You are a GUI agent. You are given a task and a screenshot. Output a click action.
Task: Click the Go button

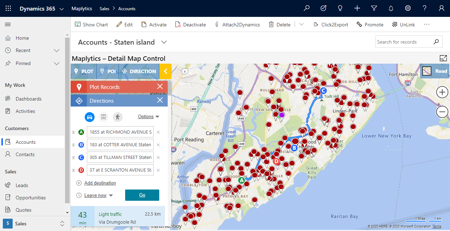(142, 195)
